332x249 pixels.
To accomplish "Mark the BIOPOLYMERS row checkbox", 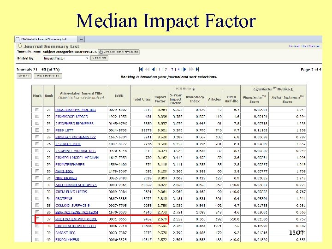I will pyautogui.click(x=37, y=239).
